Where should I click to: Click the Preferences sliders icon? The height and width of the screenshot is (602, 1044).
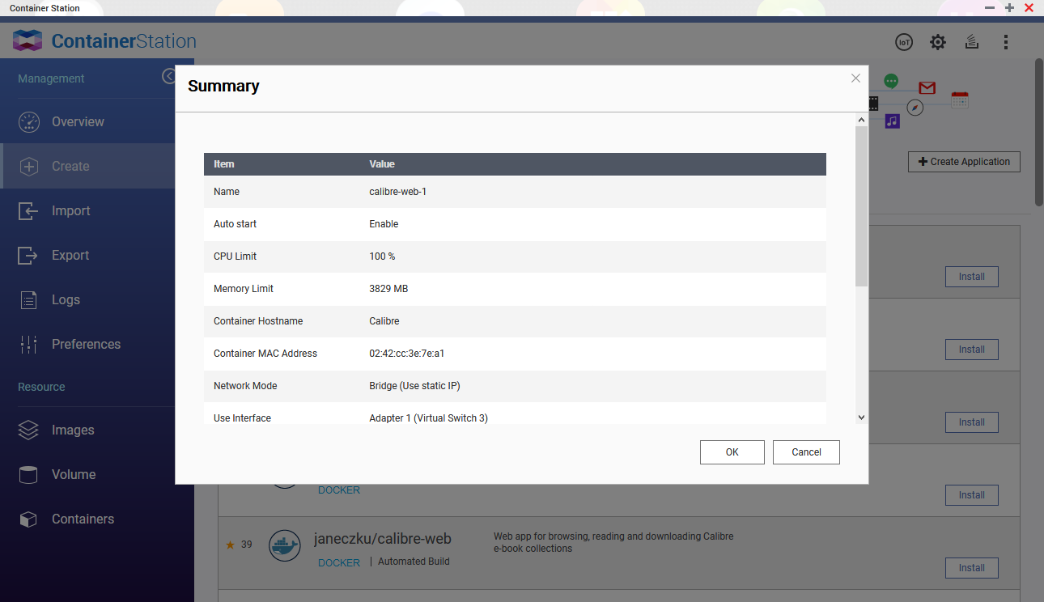(28, 345)
